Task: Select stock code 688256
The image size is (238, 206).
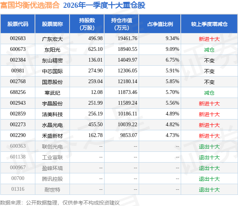Action: (18, 92)
